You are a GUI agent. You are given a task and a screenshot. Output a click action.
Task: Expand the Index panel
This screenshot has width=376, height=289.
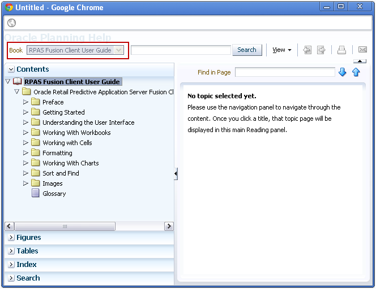click(x=11, y=265)
